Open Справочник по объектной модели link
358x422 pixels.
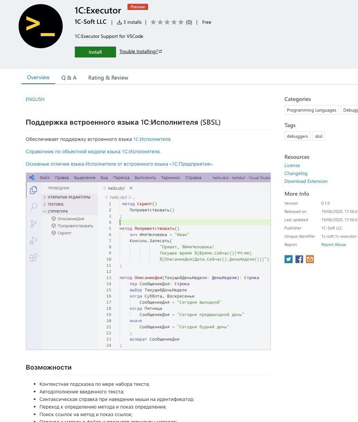(x=93, y=152)
